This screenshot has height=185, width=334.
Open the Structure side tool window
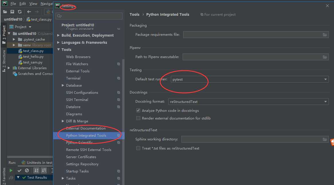[x=4, y=61]
